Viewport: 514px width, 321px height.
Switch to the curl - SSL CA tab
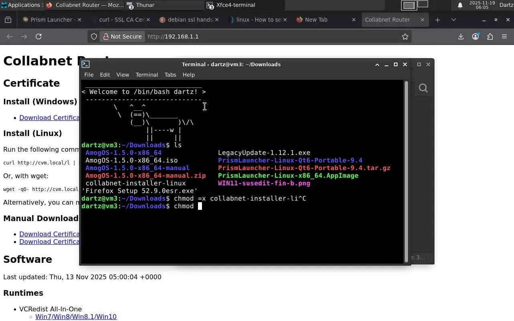point(121,20)
